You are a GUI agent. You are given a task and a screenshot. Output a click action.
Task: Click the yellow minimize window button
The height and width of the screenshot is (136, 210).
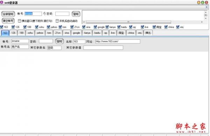pos(199,2)
